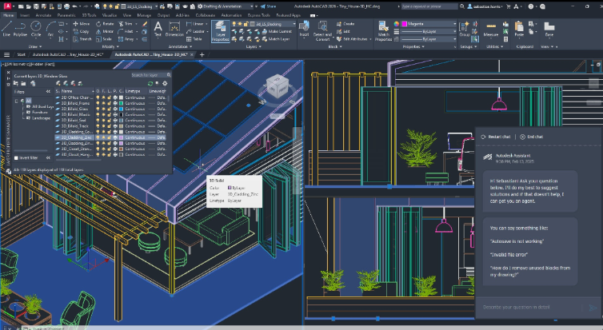The height and width of the screenshot is (330, 603).
Task: Toggle on/off bulb for 3D_Bifold_Frame layer
Action: [98, 103]
